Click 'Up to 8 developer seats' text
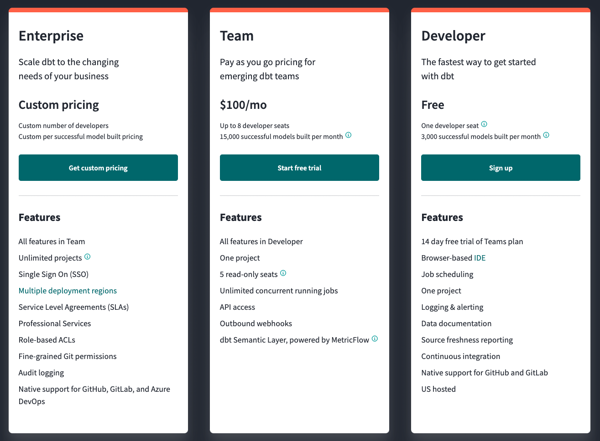Viewport: 600px width, 441px height. click(255, 126)
